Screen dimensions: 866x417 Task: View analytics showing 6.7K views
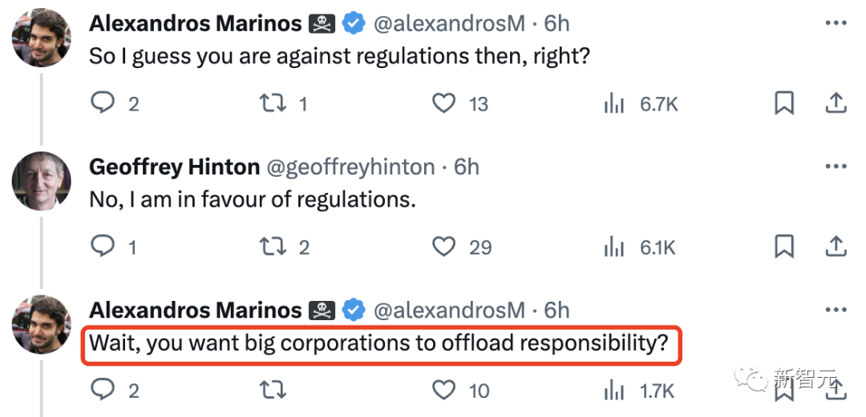click(641, 103)
